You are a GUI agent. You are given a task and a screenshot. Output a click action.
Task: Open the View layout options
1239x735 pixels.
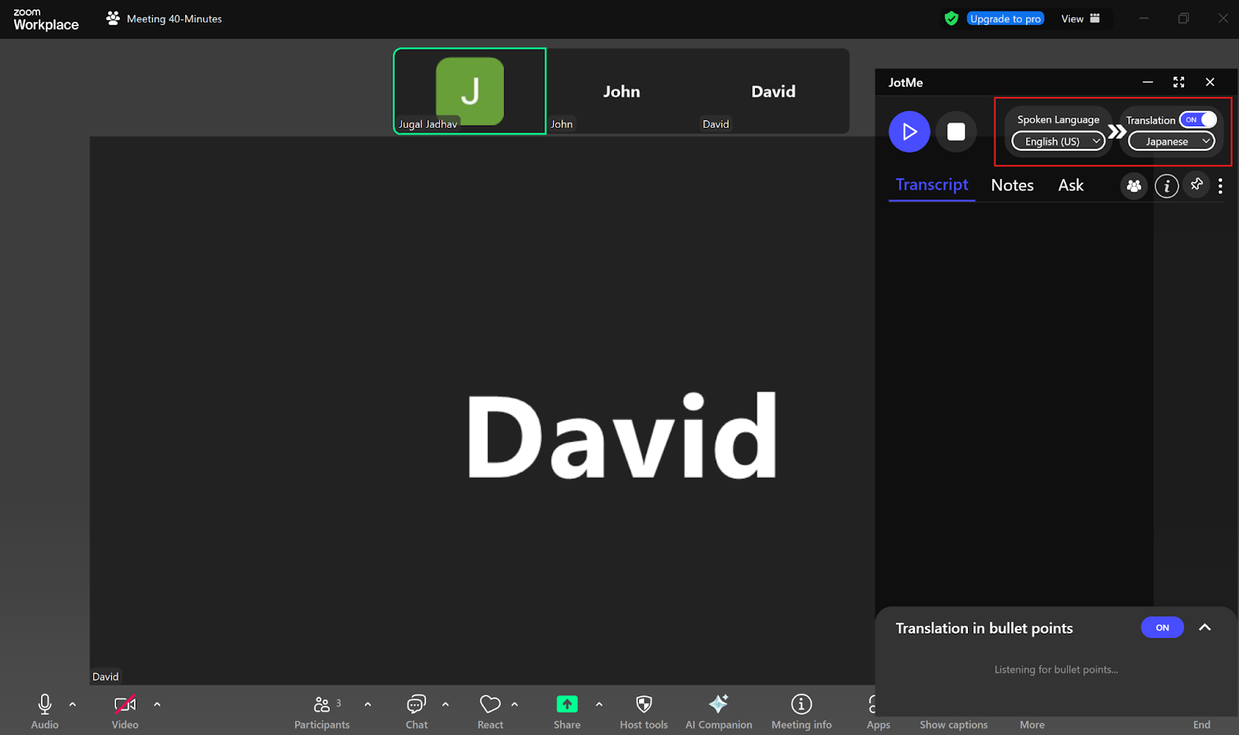click(1080, 19)
